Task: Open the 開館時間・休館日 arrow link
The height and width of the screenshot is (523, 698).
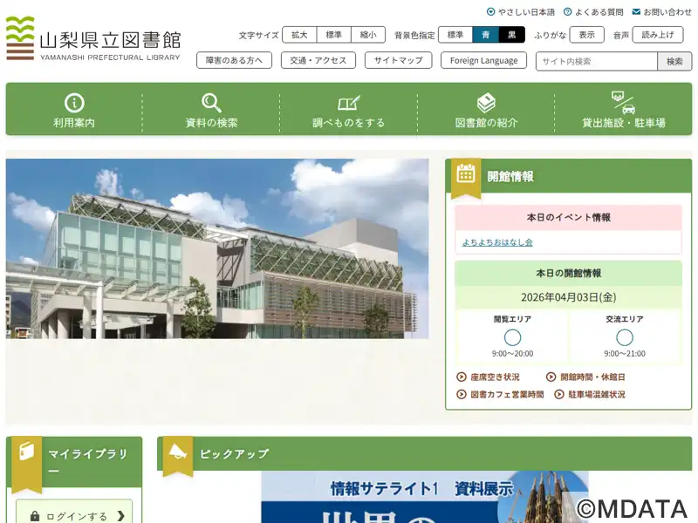Action: click(585, 377)
